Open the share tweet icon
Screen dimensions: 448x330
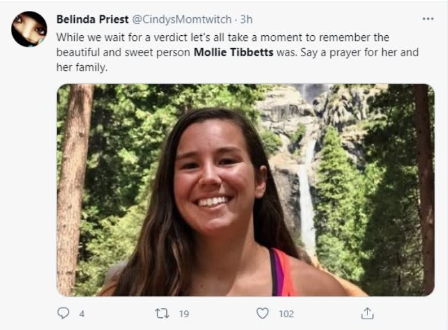click(367, 313)
